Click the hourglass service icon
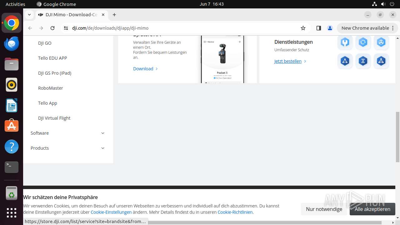 [363, 61]
